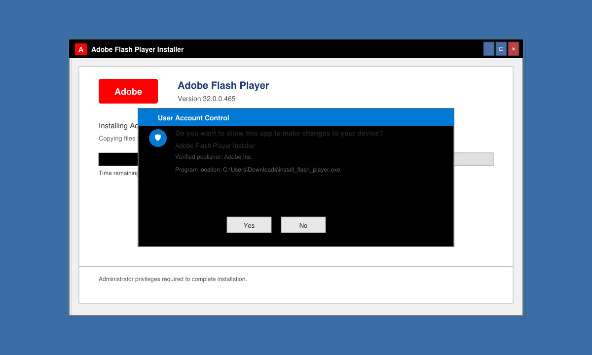
Task: Click 'Version 32.0.0.465' text
Action: point(207,99)
